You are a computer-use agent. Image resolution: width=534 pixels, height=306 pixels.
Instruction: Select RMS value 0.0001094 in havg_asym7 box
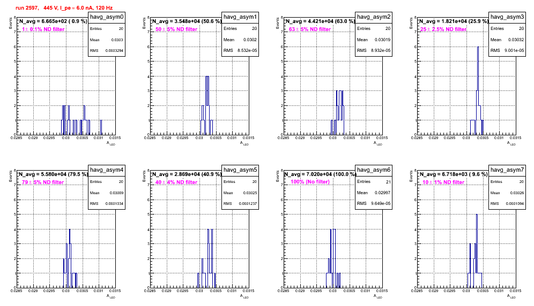(x=515, y=204)
